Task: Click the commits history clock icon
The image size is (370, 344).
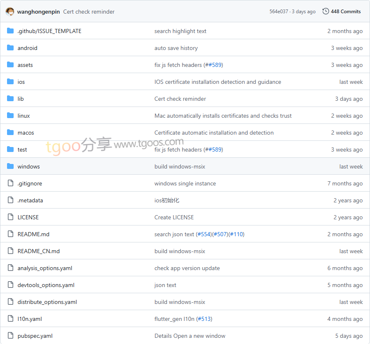Action: point(326,12)
